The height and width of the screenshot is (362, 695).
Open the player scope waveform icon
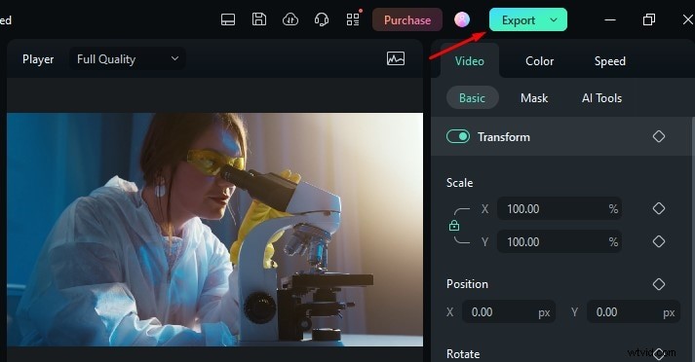[396, 58]
